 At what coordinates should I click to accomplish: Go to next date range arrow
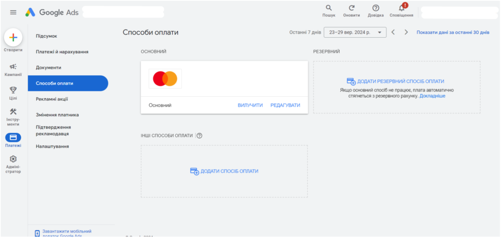point(406,32)
